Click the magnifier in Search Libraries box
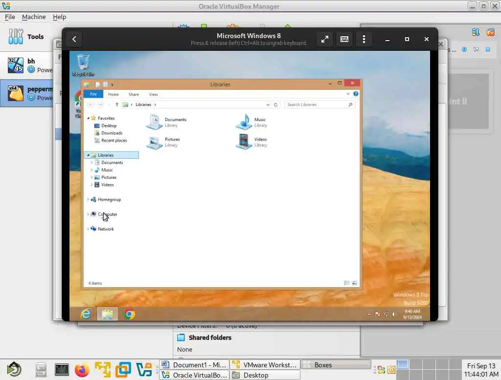This screenshot has height=380, width=501. (350, 105)
